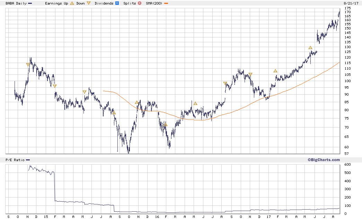Click the '17' year label on the time axis
The image size is (362, 220).
[x=268, y=217]
